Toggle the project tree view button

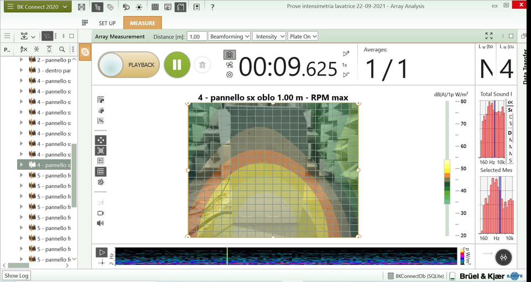[48, 36]
